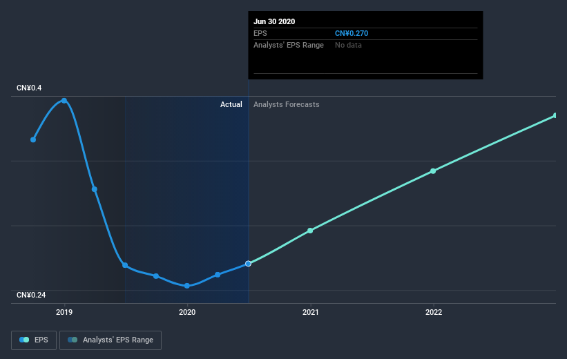
Task: Select the mid-2019 EPS data point
Action: coord(125,265)
